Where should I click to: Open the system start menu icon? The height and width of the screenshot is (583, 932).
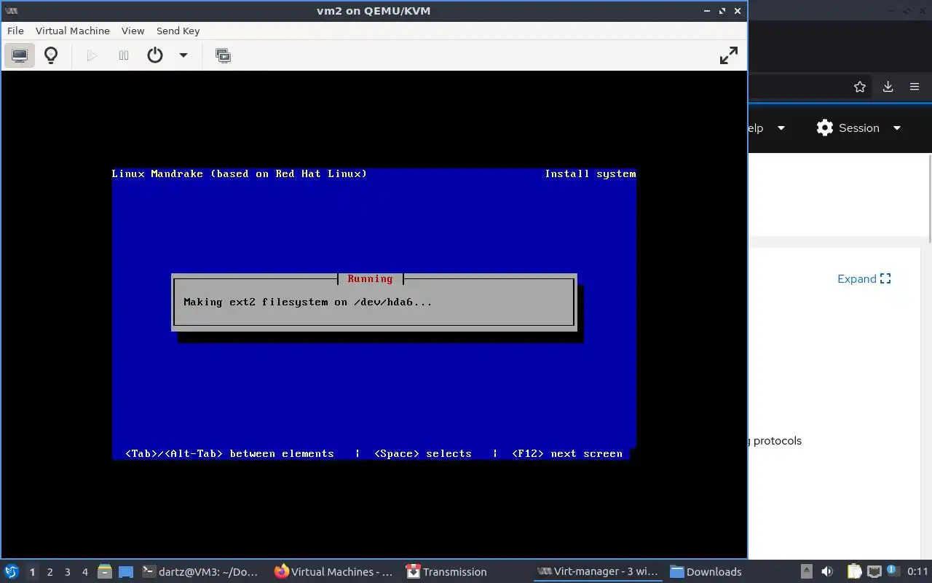coord(12,572)
